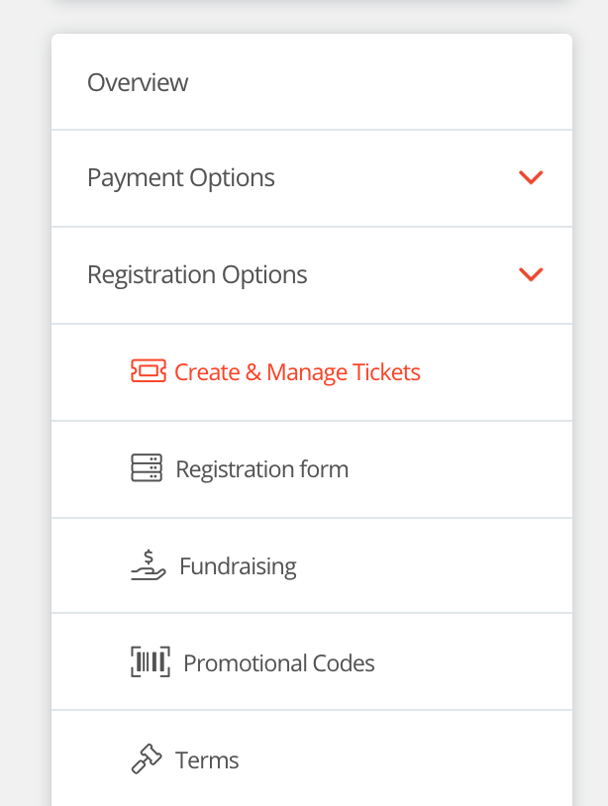Expand the Payment Options chevron arrow

532,178
